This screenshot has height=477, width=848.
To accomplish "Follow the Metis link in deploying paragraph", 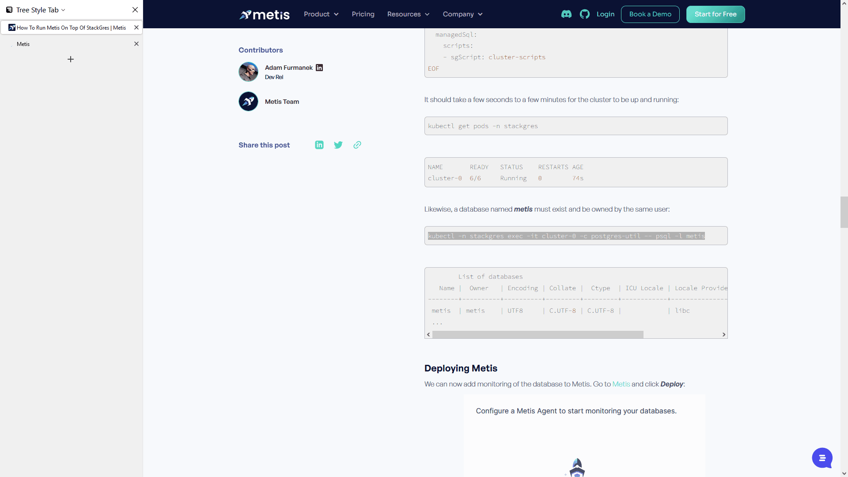I will tap(621, 384).
